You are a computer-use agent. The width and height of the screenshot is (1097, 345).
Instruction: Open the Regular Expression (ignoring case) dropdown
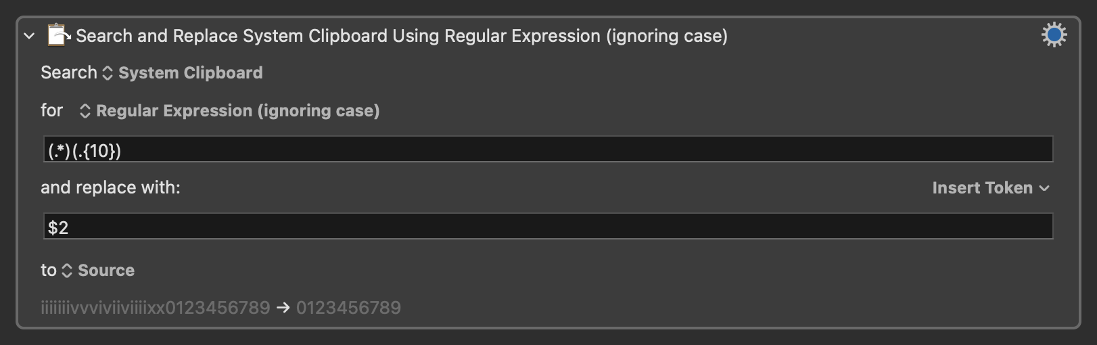tap(237, 111)
